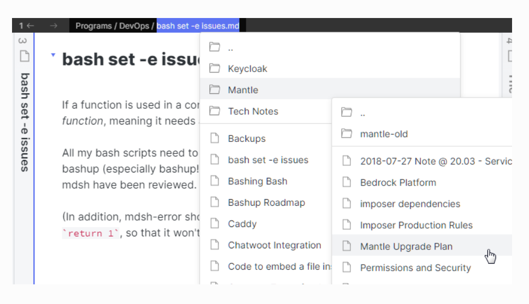
Task: Click the Tech Notes folder icon
Action: pos(215,111)
